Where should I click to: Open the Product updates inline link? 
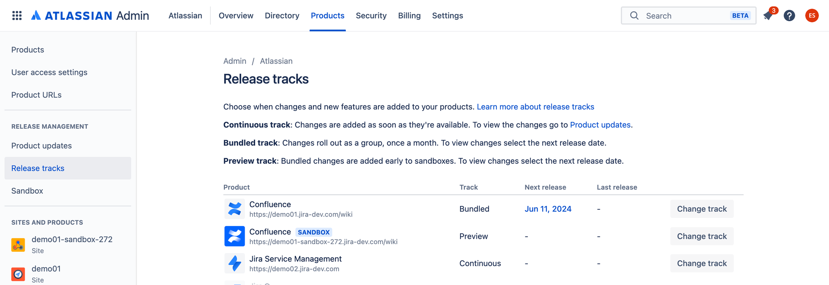point(600,125)
